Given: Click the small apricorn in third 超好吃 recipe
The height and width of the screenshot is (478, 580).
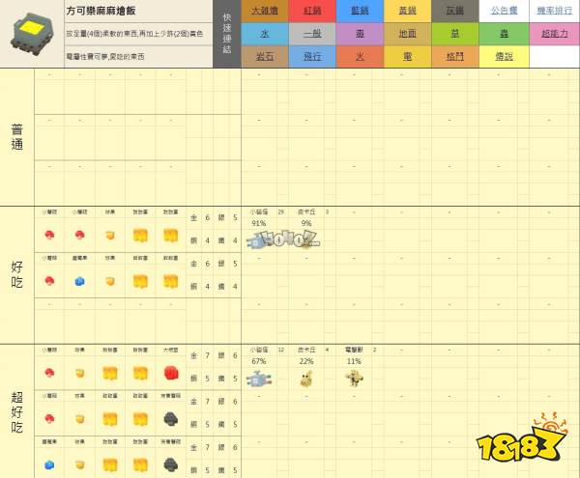Looking at the screenshot, I should (x=80, y=464).
